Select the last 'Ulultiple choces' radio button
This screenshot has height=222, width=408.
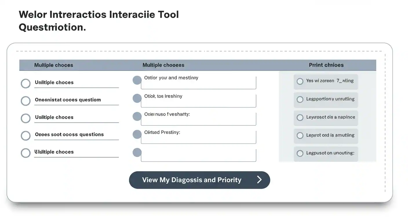tap(26, 153)
